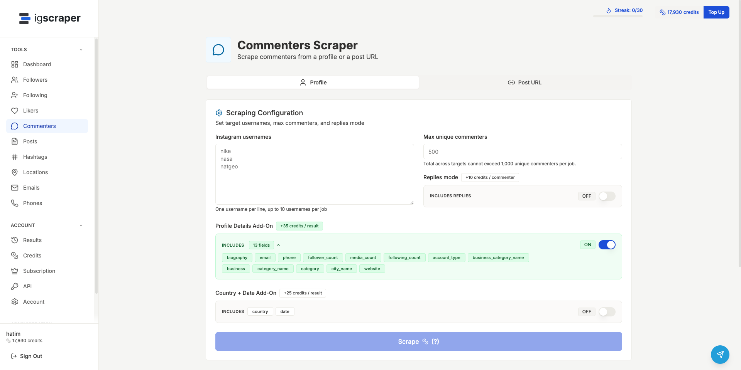The width and height of the screenshot is (741, 370).
Task: Click the date tag
Action: 285,311
